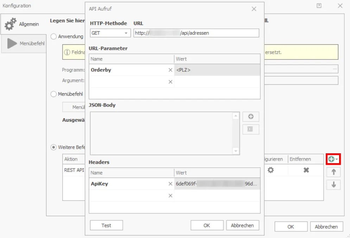Select the REST API action row

coord(74,170)
